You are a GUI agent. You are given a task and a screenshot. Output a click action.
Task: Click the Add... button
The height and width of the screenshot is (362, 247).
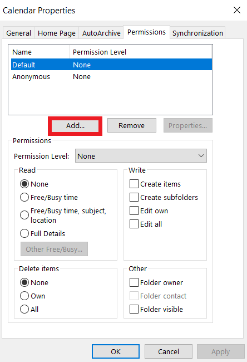coord(75,126)
